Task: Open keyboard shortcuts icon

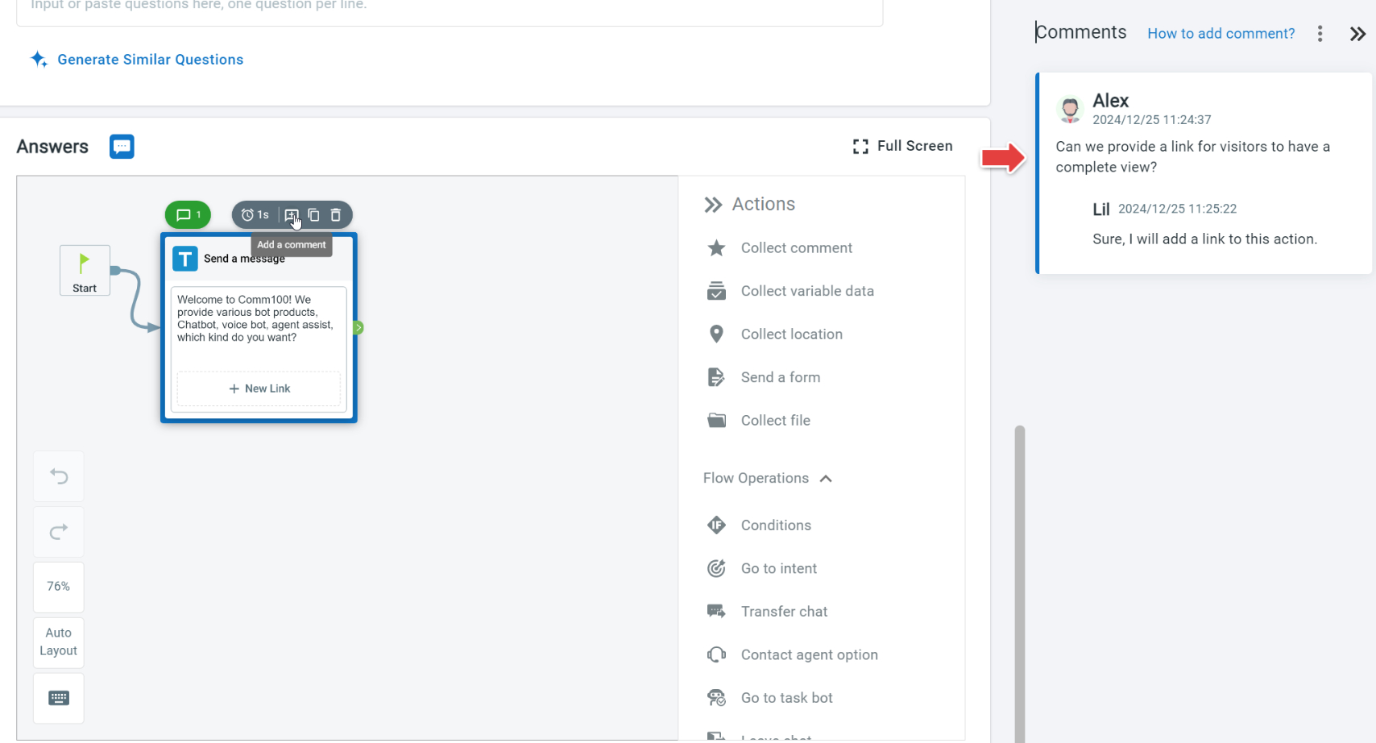Action: coord(59,698)
